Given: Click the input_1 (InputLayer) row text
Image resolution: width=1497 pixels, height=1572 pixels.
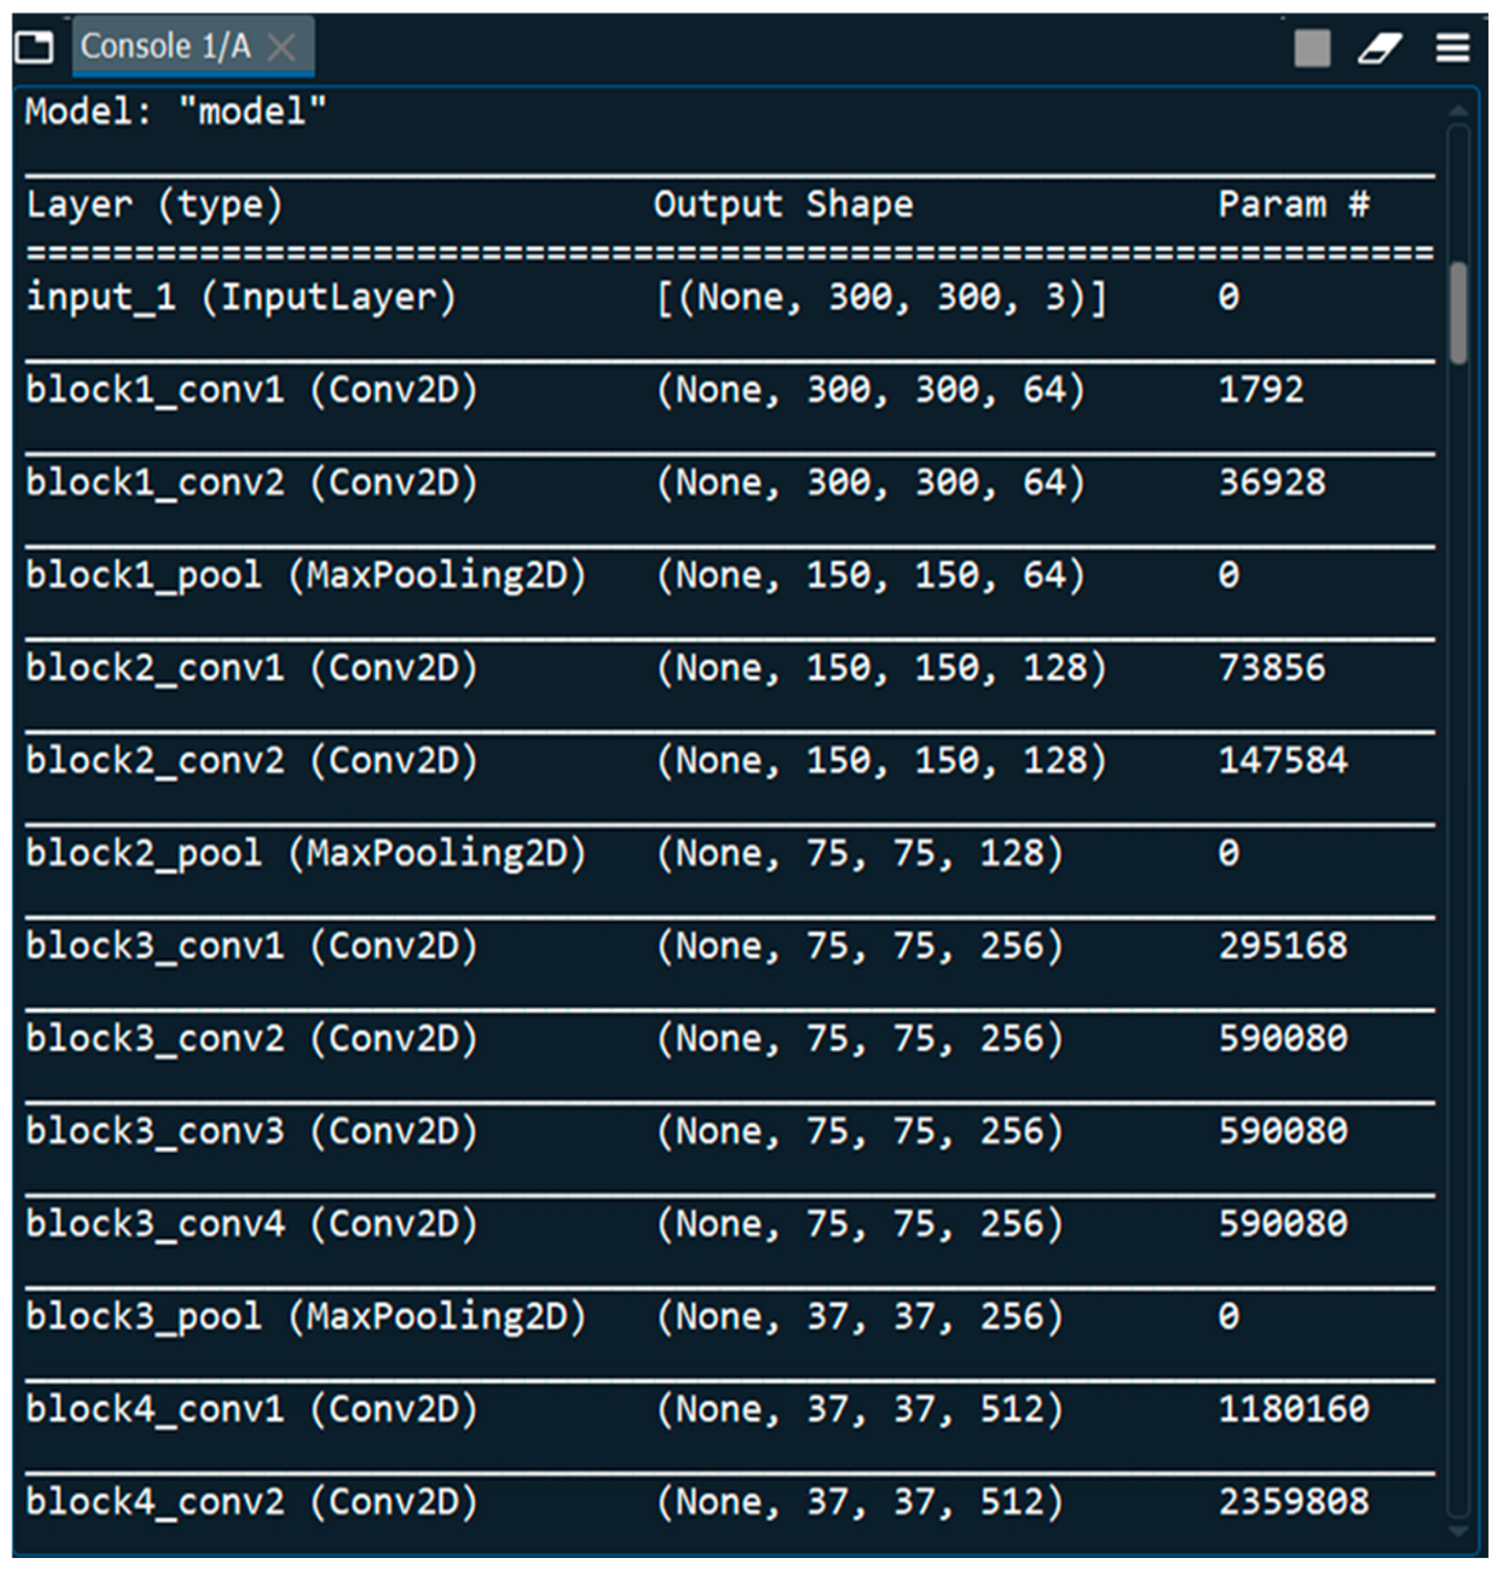Looking at the screenshot, I should (240, 298).
